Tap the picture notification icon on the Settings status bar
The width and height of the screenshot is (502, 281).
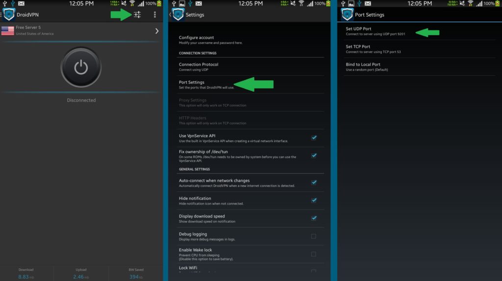point(182,3)
